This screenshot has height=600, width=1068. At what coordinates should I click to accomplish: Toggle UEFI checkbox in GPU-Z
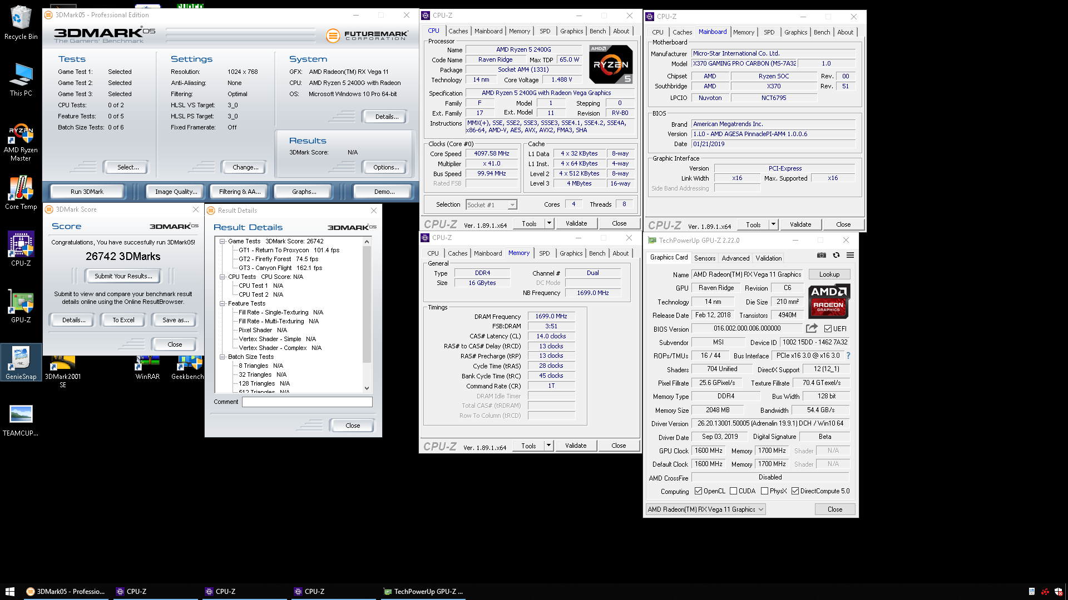pos(828,329)
